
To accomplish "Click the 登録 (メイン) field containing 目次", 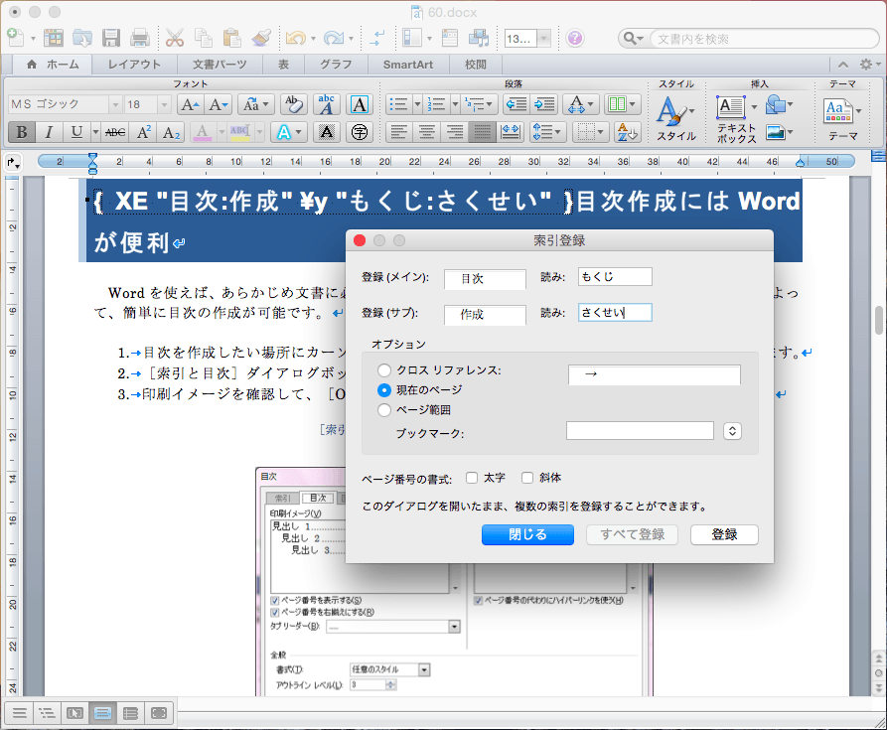I will [485, 279].
